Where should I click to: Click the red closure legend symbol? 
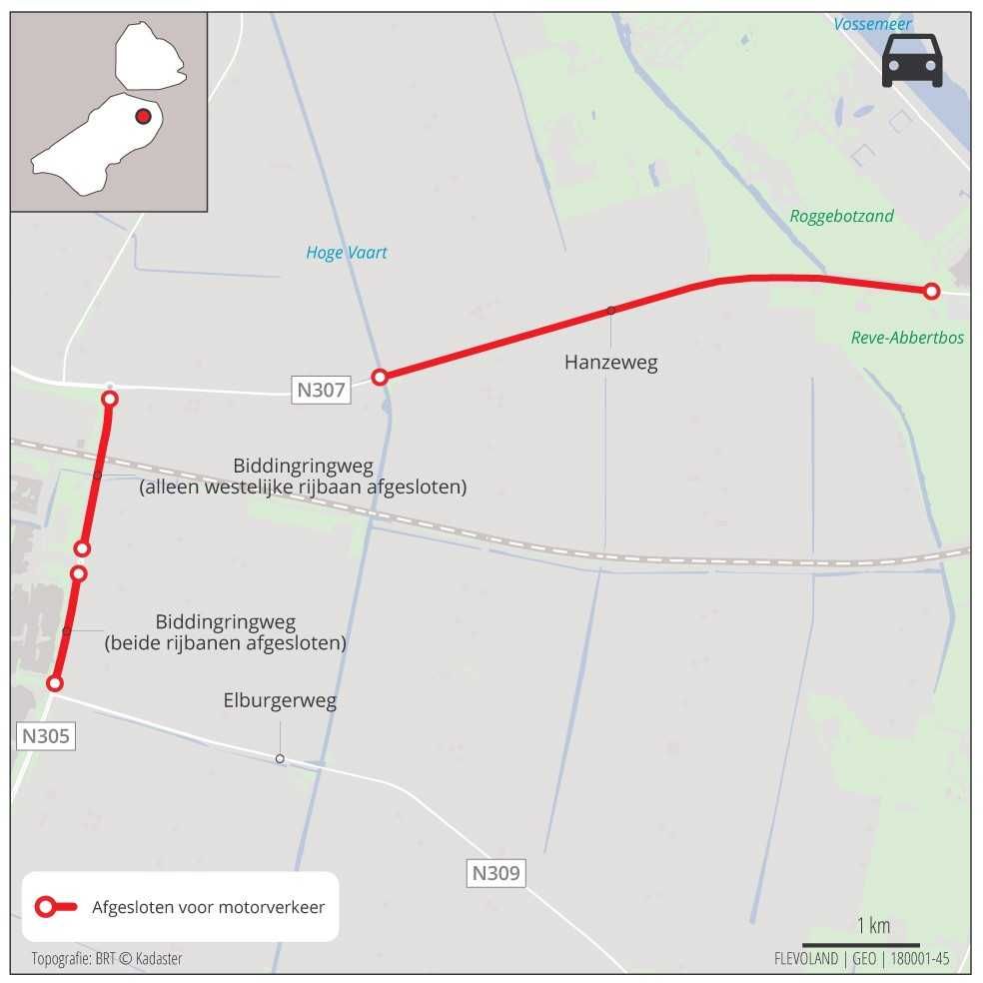(56, 906)
